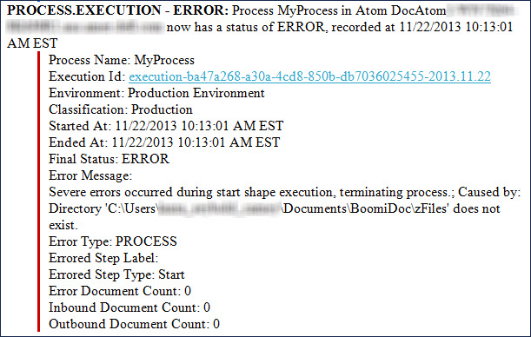Viewport: 531px width, 337px height.
Task: Click the Outbound Document Count: 0 line
Action: (x=134, y=325)
